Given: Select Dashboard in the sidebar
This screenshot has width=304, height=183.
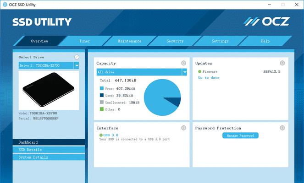Looking at the screenshot, I should click(49, 142).
